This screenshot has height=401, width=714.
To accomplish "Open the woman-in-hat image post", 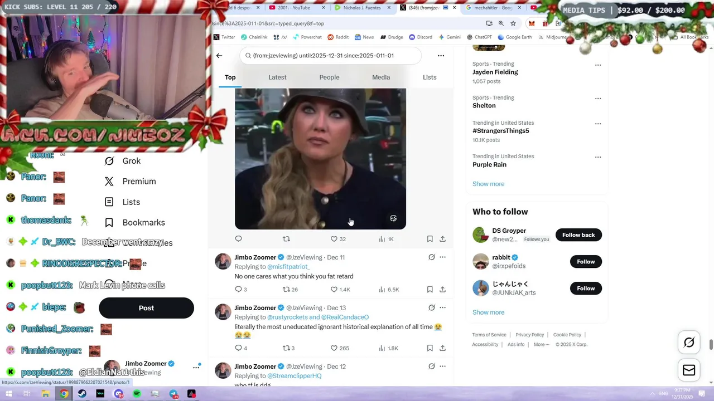I will (x=320, y=158).
